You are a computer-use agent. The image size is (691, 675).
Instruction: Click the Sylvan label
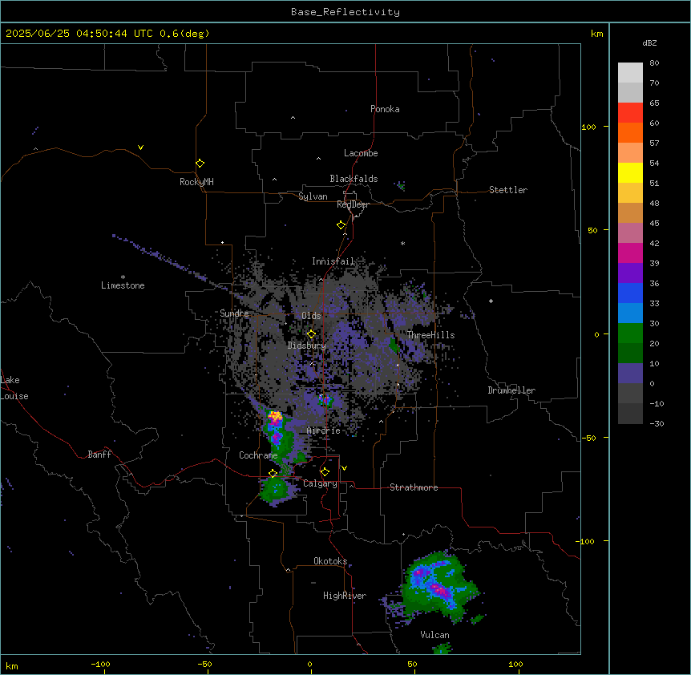[x=313, y=196]
